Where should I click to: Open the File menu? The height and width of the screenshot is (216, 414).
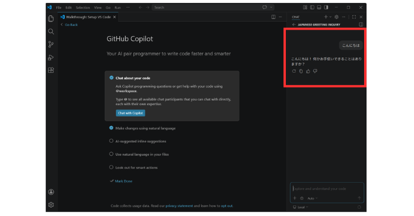(59, 7)
